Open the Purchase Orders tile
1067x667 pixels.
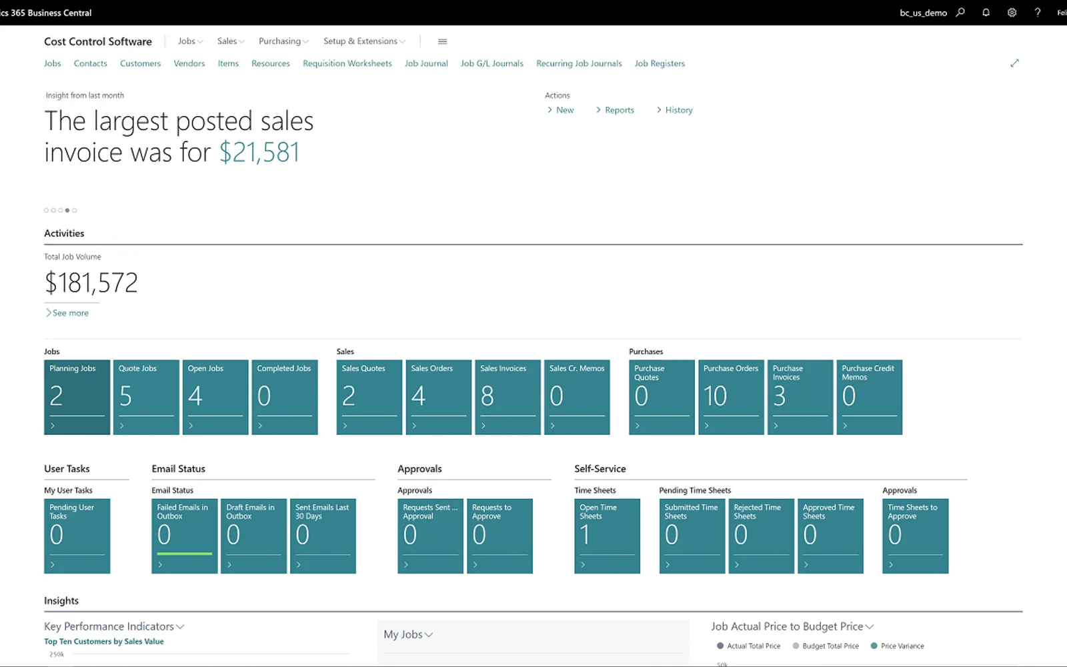click(x=731, y=398)
